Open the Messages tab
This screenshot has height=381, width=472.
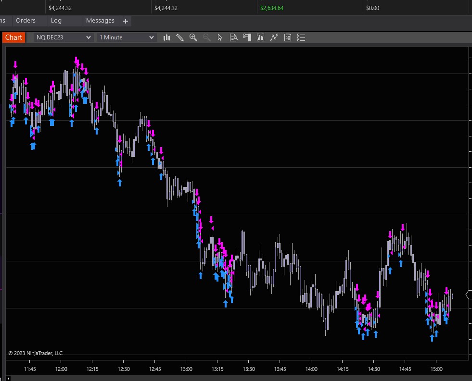pyautogui.click(x=100, y=21)
